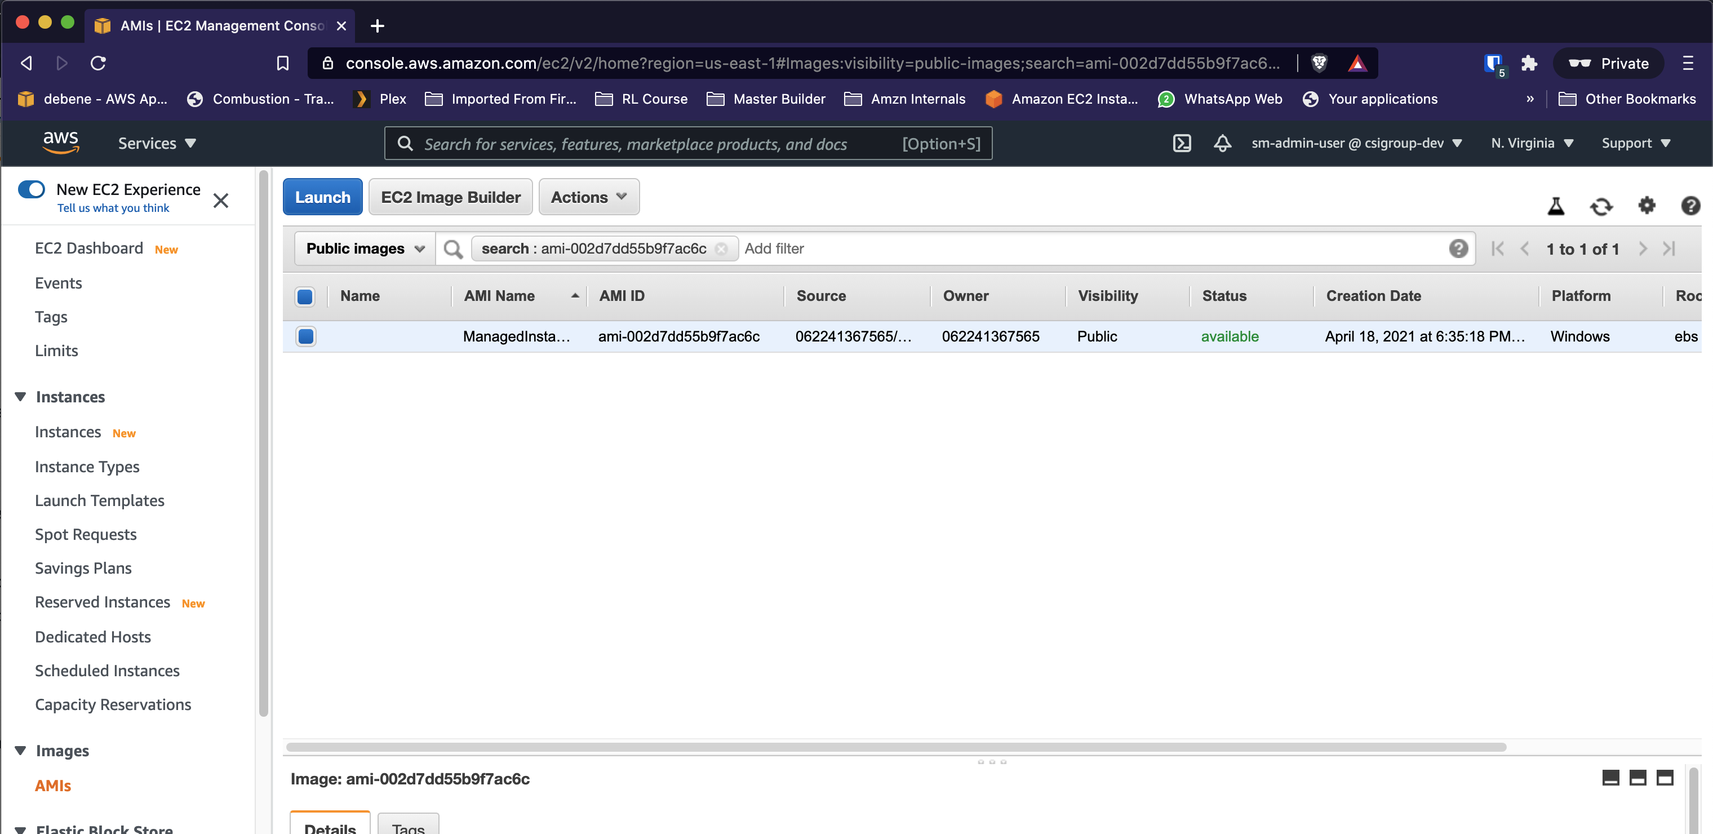Minimize the image details pane

[x=1610, y=778]
